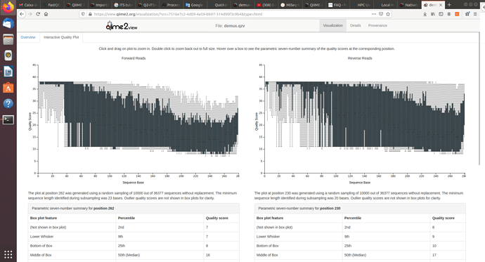Screen dimensions: 485x262
Task: Select the Interactive Quality Plot tab
Action: 61,37
